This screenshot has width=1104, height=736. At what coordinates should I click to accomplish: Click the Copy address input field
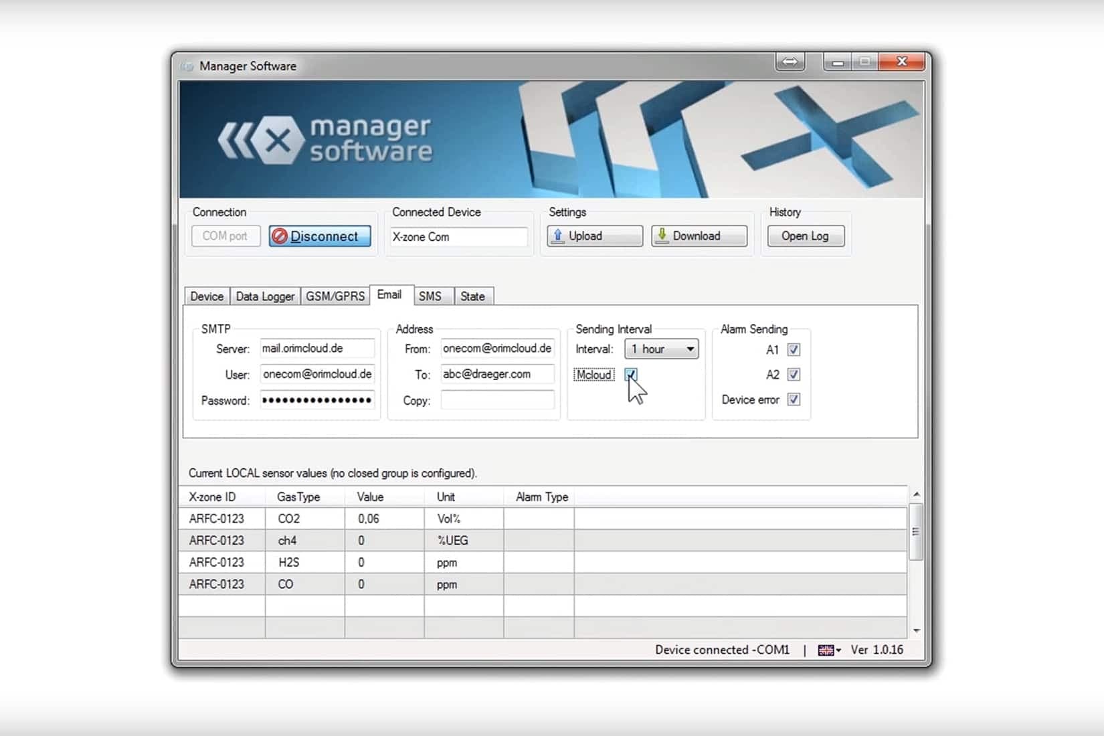[497, 400]
